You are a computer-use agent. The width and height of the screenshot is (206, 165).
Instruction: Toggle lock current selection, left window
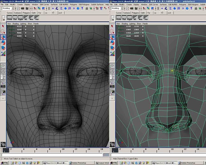click(x=87, y=8)
